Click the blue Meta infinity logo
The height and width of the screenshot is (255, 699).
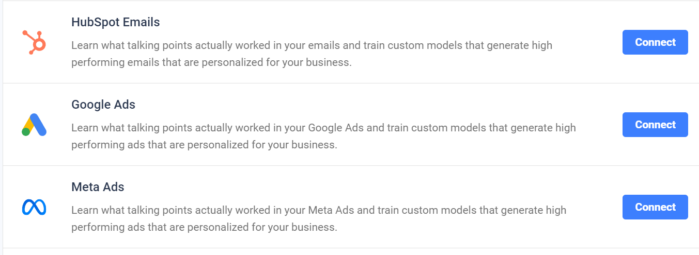click(x=34, y=207)
